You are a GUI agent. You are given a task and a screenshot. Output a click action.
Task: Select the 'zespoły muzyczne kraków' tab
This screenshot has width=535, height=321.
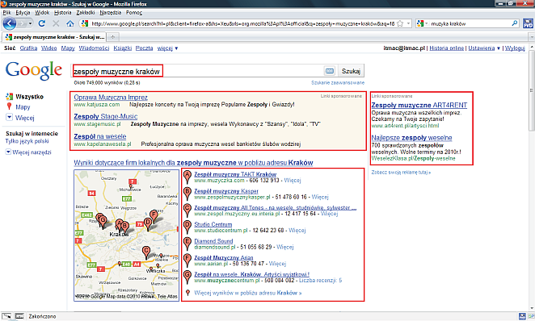coord(55,37)
